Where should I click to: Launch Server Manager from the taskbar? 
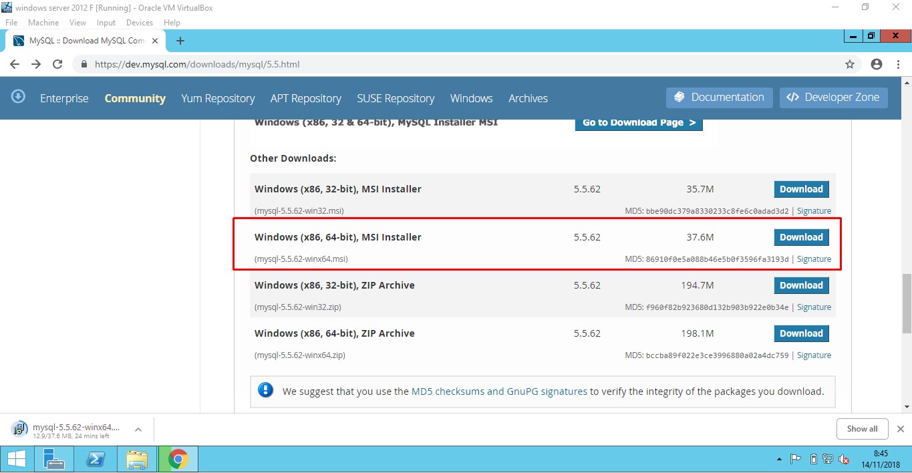pyautogui.click(x=53, y=460)
